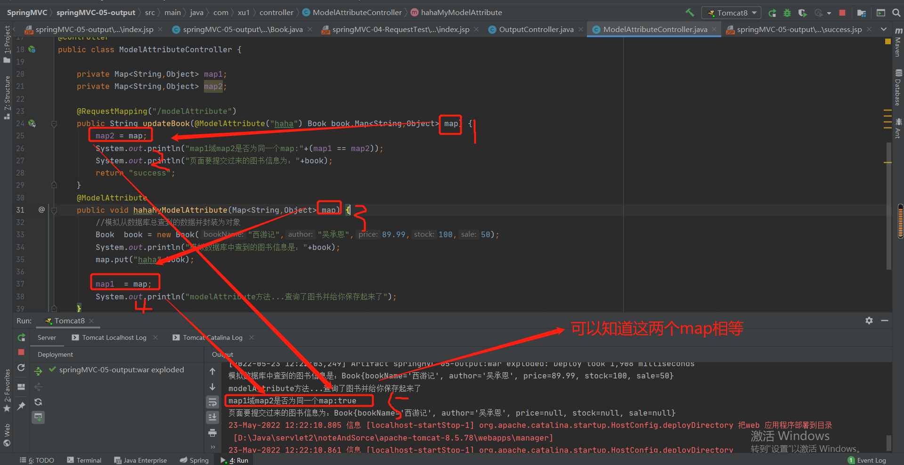The width and height of the screenshot is (904, 465).
Task: Click the red Stop button in top toolbar
Action: [x=842, y=13]
